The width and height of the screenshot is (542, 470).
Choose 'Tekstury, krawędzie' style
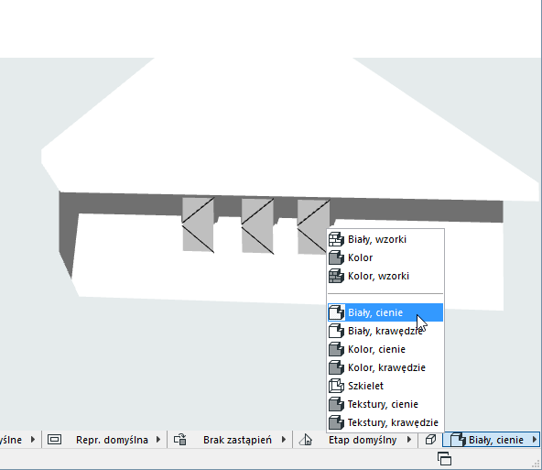[385, 422]
